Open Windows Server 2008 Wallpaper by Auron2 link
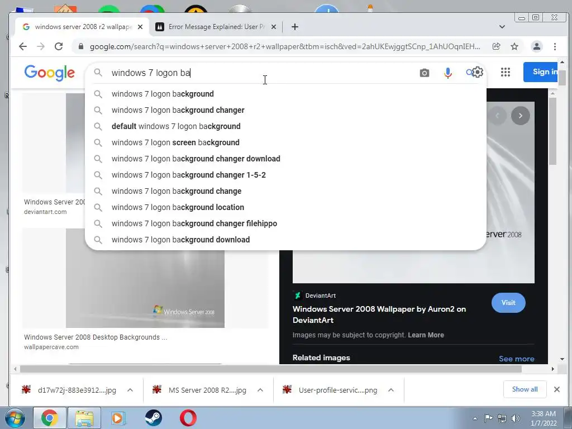The height and width of the screenshot is (429, 572). 379,314
